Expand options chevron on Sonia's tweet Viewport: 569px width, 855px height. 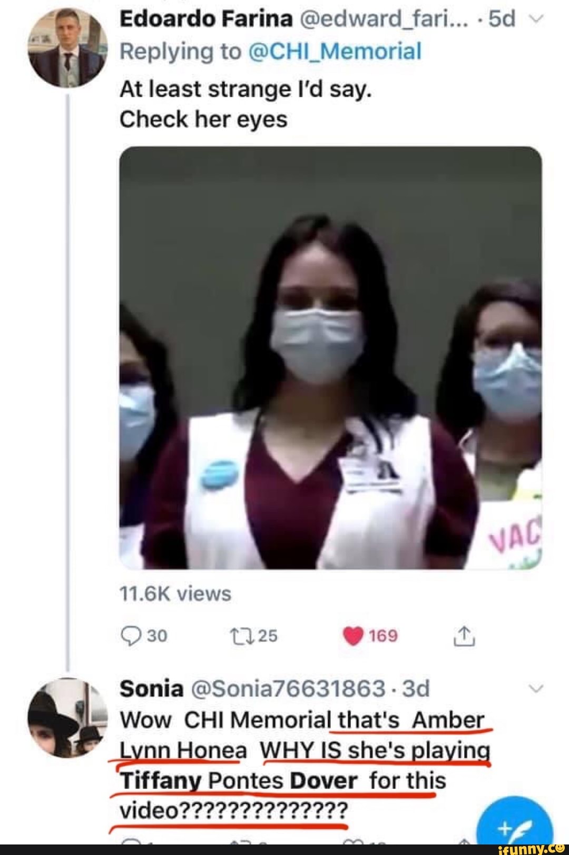click(535, 689)
